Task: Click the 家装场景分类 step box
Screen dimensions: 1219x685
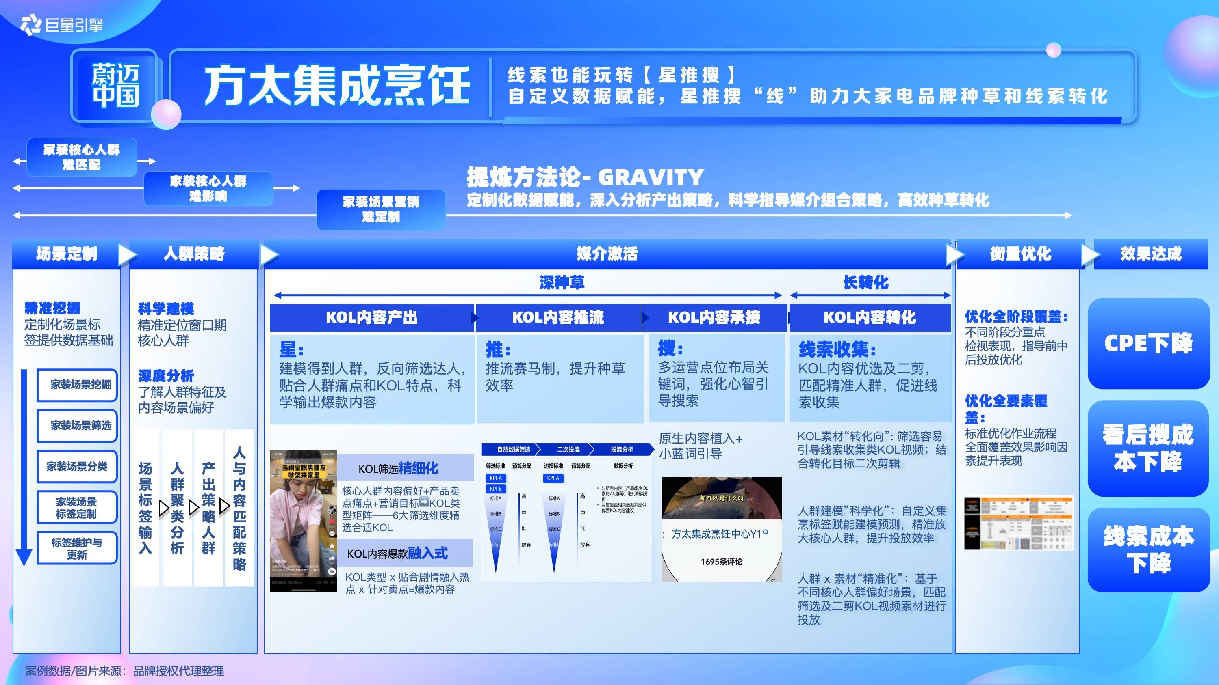Action: click(77, 467)
